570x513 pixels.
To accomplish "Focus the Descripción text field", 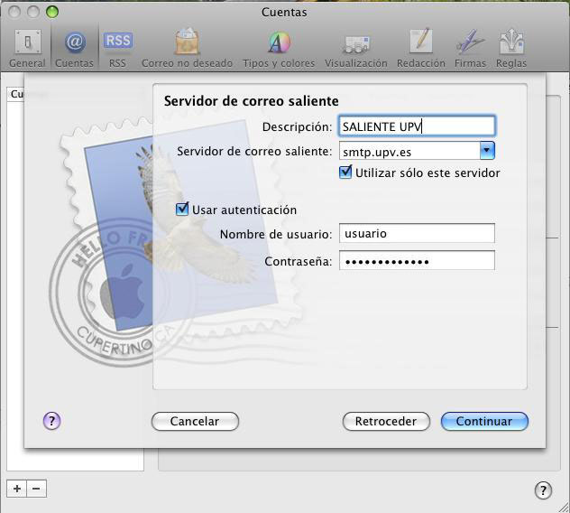I will pos(417,126).
